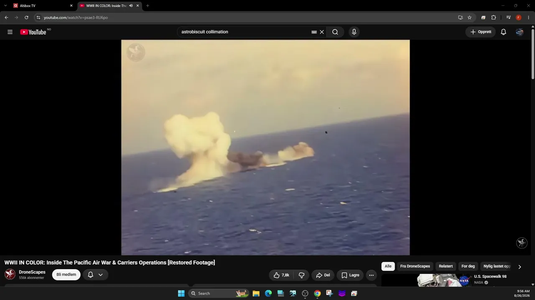Image resolution: width=535 pixels, height=300 pixels.
Task: Close the WWII IN COLOR tab
Action: pos(138,6)
